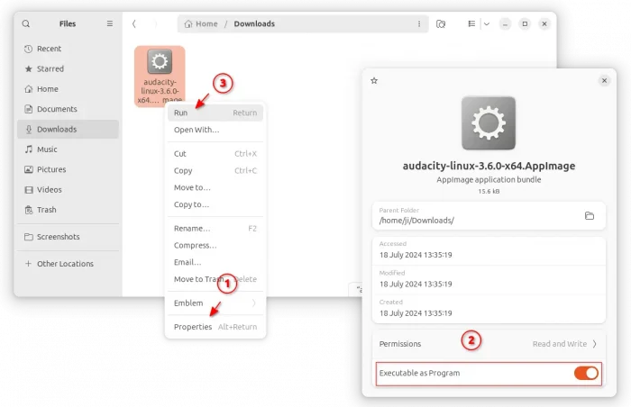Click the Accessed date 18 July 2024
The height and width of the screenshot is (407, 631).
coord(416,255)
